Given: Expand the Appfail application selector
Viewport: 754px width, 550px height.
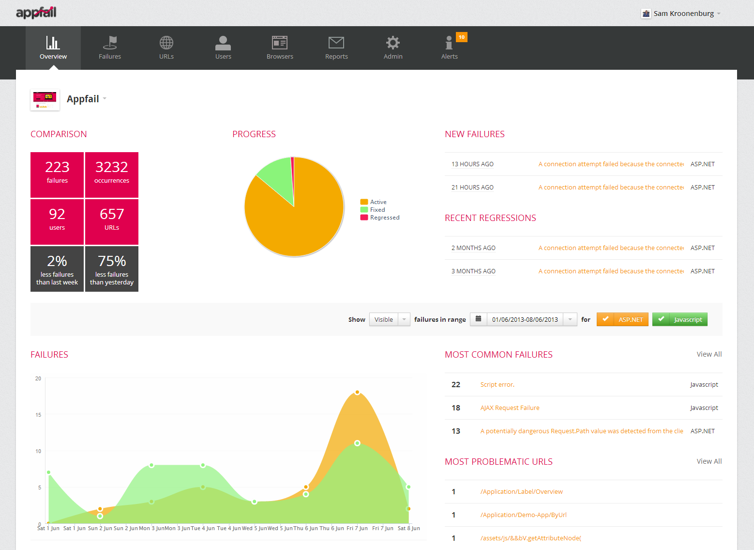Looking at the screenshot, I should (x=105, y=99).
